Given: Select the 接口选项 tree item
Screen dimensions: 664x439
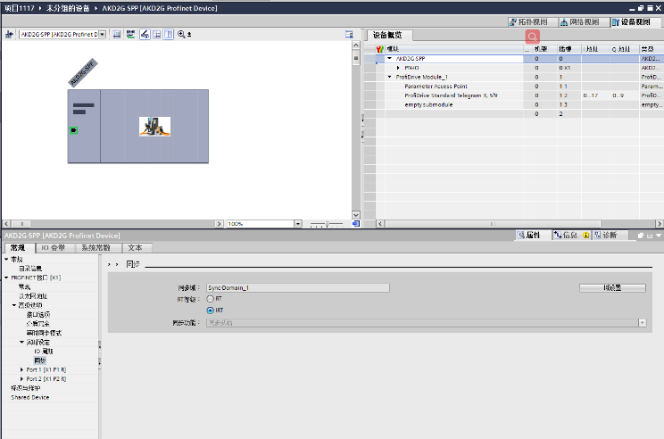Looking at the screenshot, I should click(x=38, y=315).
